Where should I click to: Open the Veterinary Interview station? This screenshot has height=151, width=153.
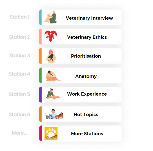coord(80,17)
